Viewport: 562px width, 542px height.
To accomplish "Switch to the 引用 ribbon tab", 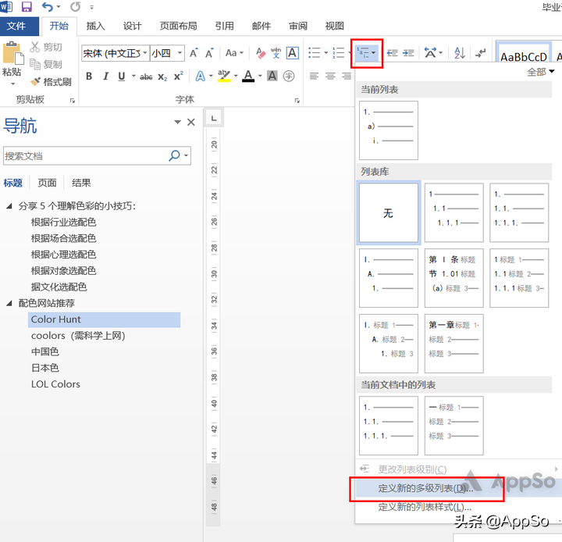I will point(225,26).
